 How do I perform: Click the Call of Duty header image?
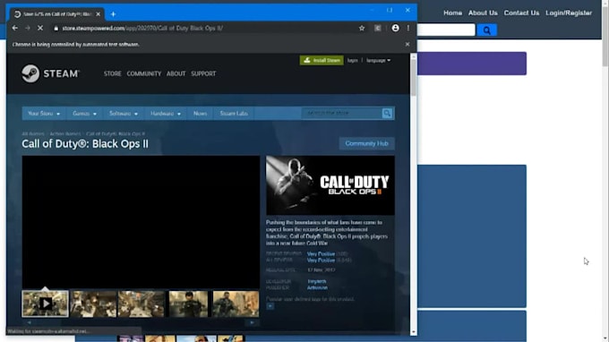[x=330, y=185]
